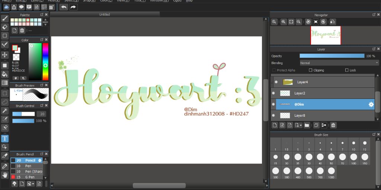The height and width of the screenshot is (190, 381).
Task: Select the Lasso selection tool
Action: tap(5, 102)
